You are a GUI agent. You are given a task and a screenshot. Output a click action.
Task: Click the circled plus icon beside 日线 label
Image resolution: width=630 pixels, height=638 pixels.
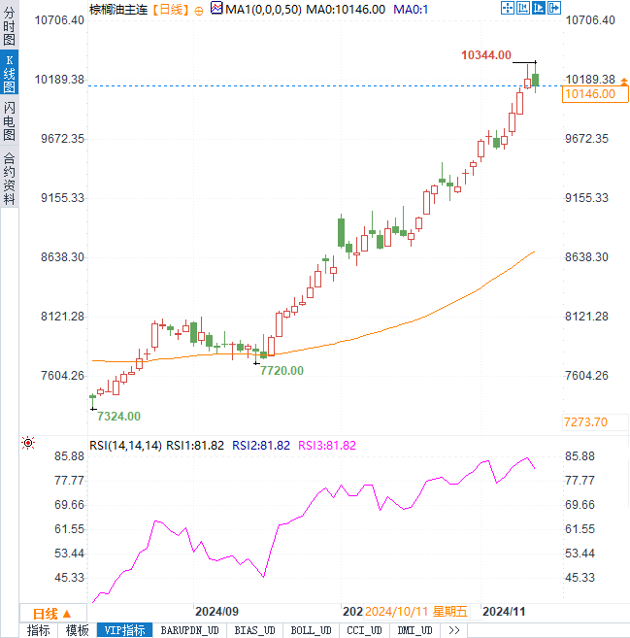tap(200, 9)
